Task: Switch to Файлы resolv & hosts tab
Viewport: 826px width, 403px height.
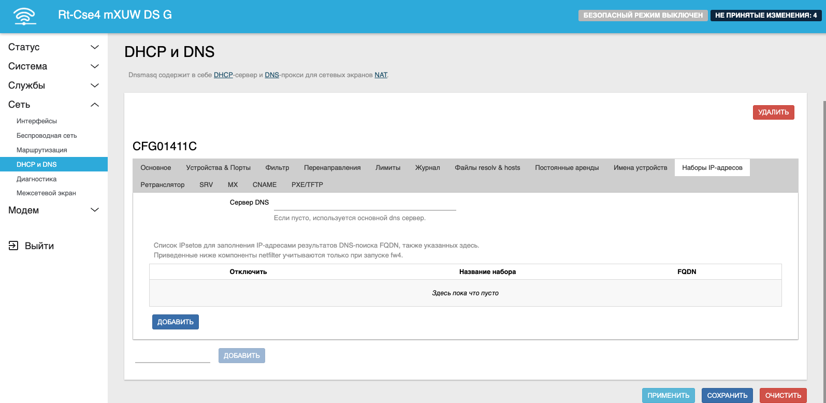Action: [487, 168]
